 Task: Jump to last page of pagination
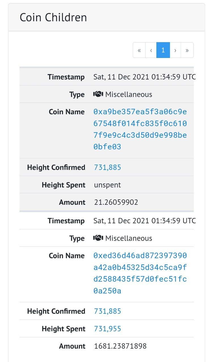pos(187,50)
